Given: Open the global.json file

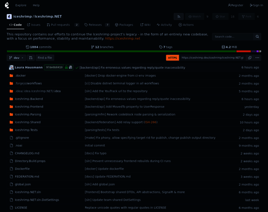Looking at the screenshot, I should point(23,184).
